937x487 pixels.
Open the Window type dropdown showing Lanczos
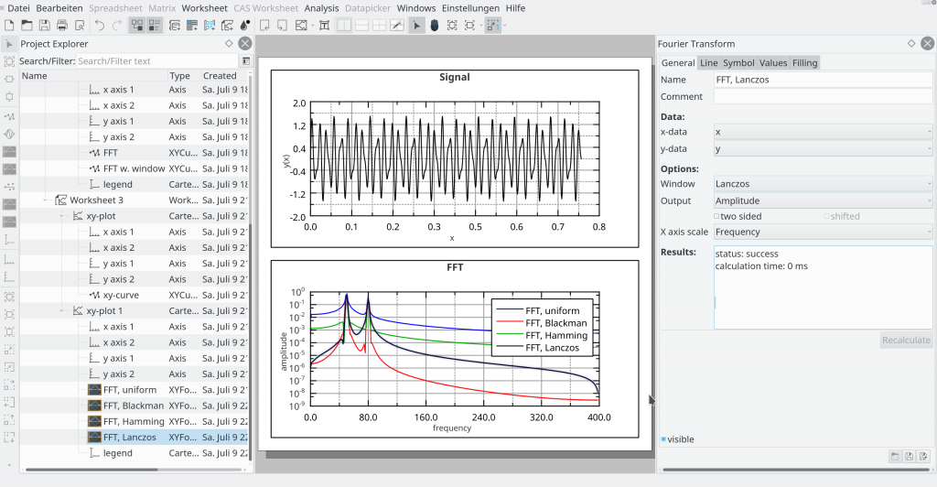click(x=823, y=184)
